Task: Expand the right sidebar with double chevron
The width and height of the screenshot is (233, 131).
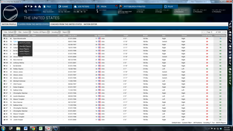Action: click(231, 21)
